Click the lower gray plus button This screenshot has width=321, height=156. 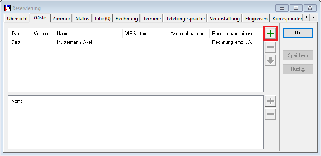(270, 101)
